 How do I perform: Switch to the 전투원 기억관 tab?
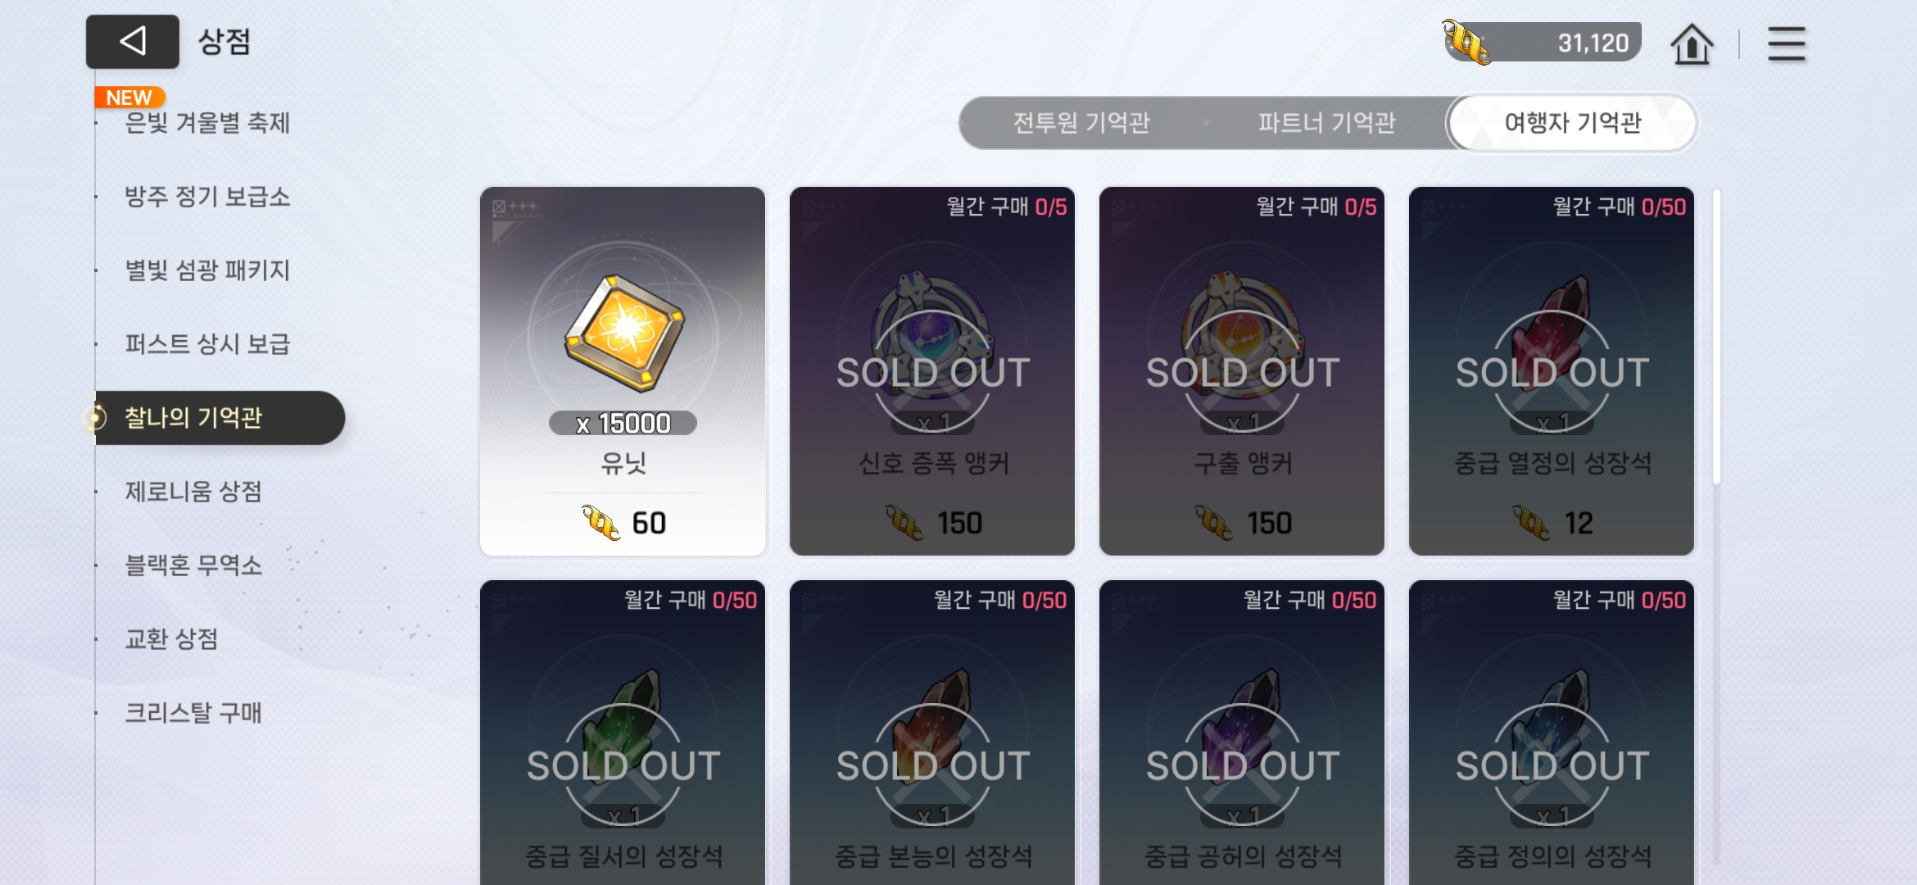(x=1081, y=123)
